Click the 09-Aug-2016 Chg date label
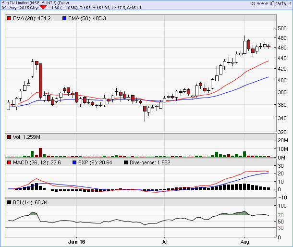Screen dimensions: 293x247 (20, 8)
